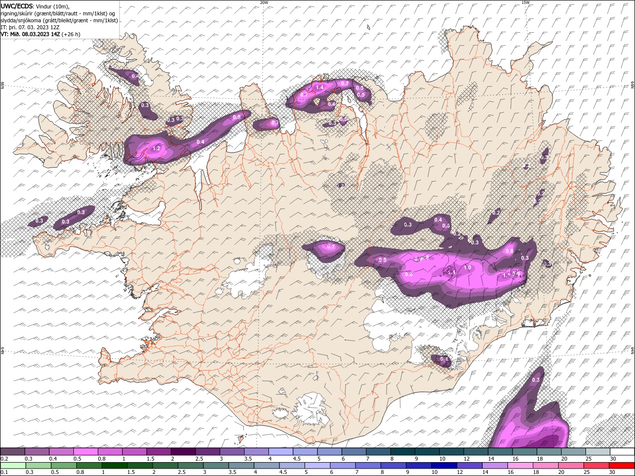Click the UWC/ECDS title in the header box
Viewport: 635px width, 476px height.
(x=17, y=5)
